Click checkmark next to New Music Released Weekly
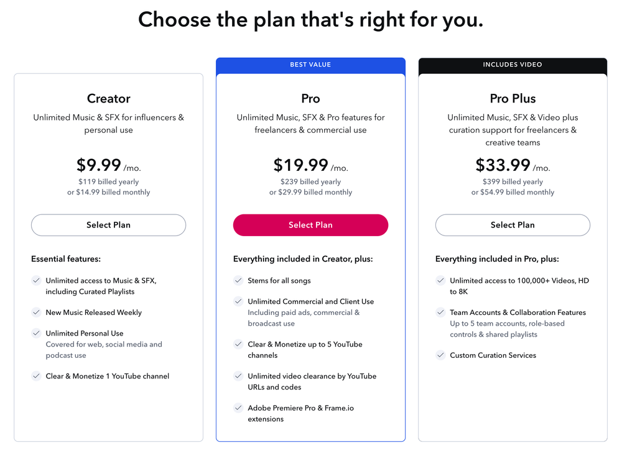The height and width of the screenshot is (456, 622). tap(36, 312)
